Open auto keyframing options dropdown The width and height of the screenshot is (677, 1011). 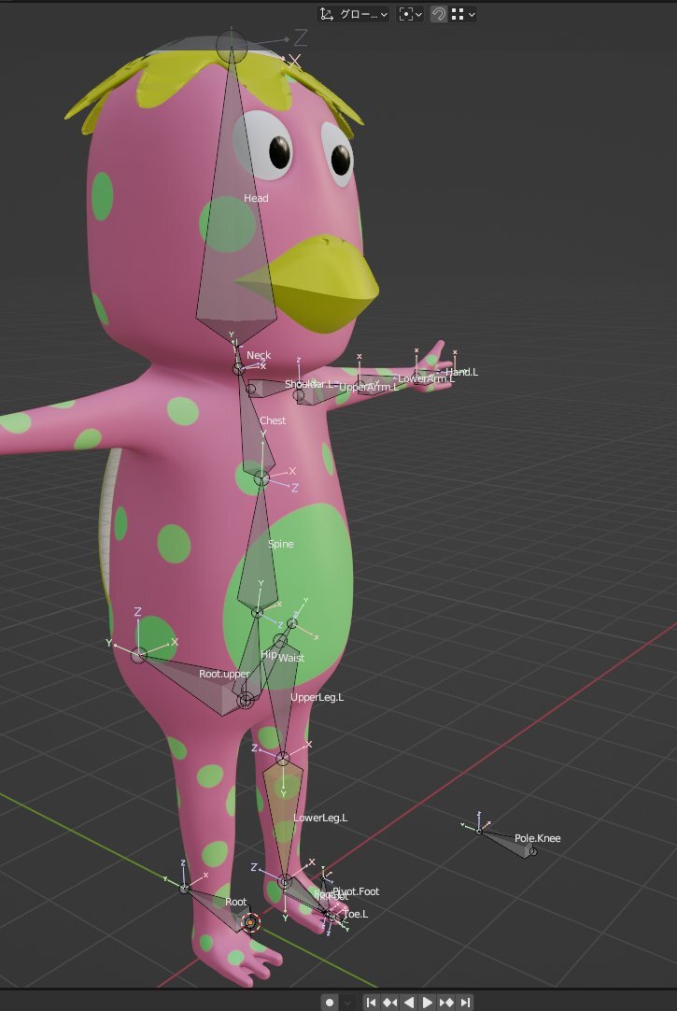click(x=347, y=1002)
